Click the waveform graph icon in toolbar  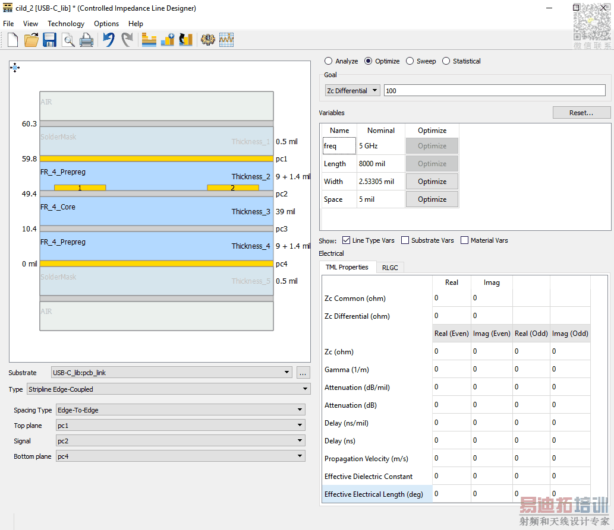point(226,40)
